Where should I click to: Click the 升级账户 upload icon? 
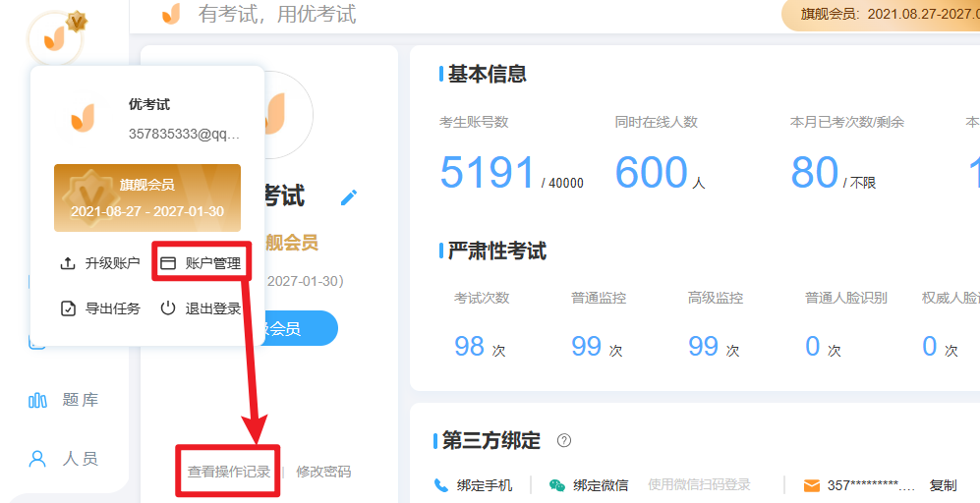[x=68, y=263]
